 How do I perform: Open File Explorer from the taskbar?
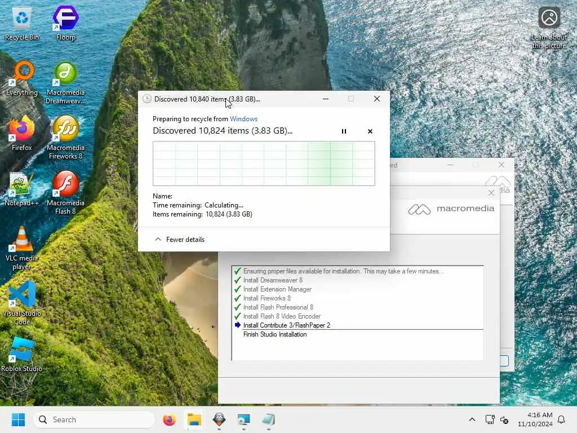click(x=194, y=419)
